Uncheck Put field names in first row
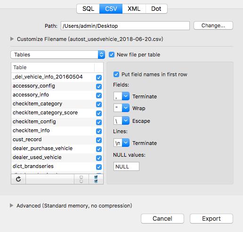The width and height of the screenshot is (243, 232). [116, 74]
